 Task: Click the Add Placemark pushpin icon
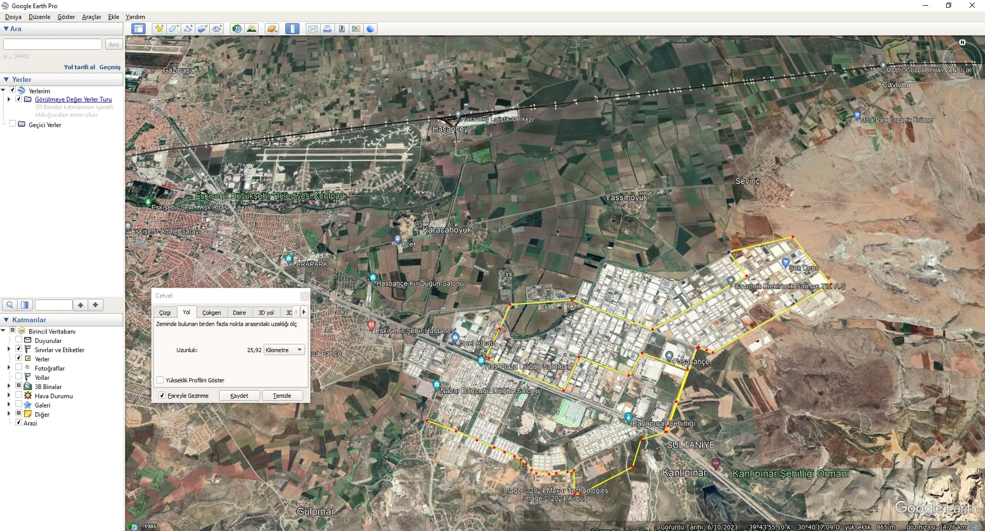[x=159, y=29]
